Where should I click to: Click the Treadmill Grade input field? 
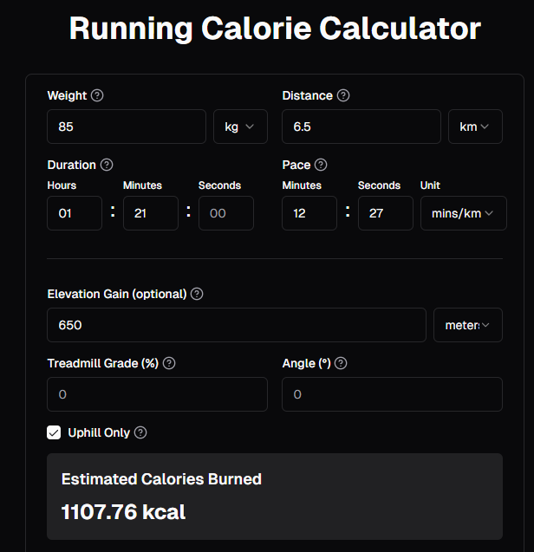[157, 394]
